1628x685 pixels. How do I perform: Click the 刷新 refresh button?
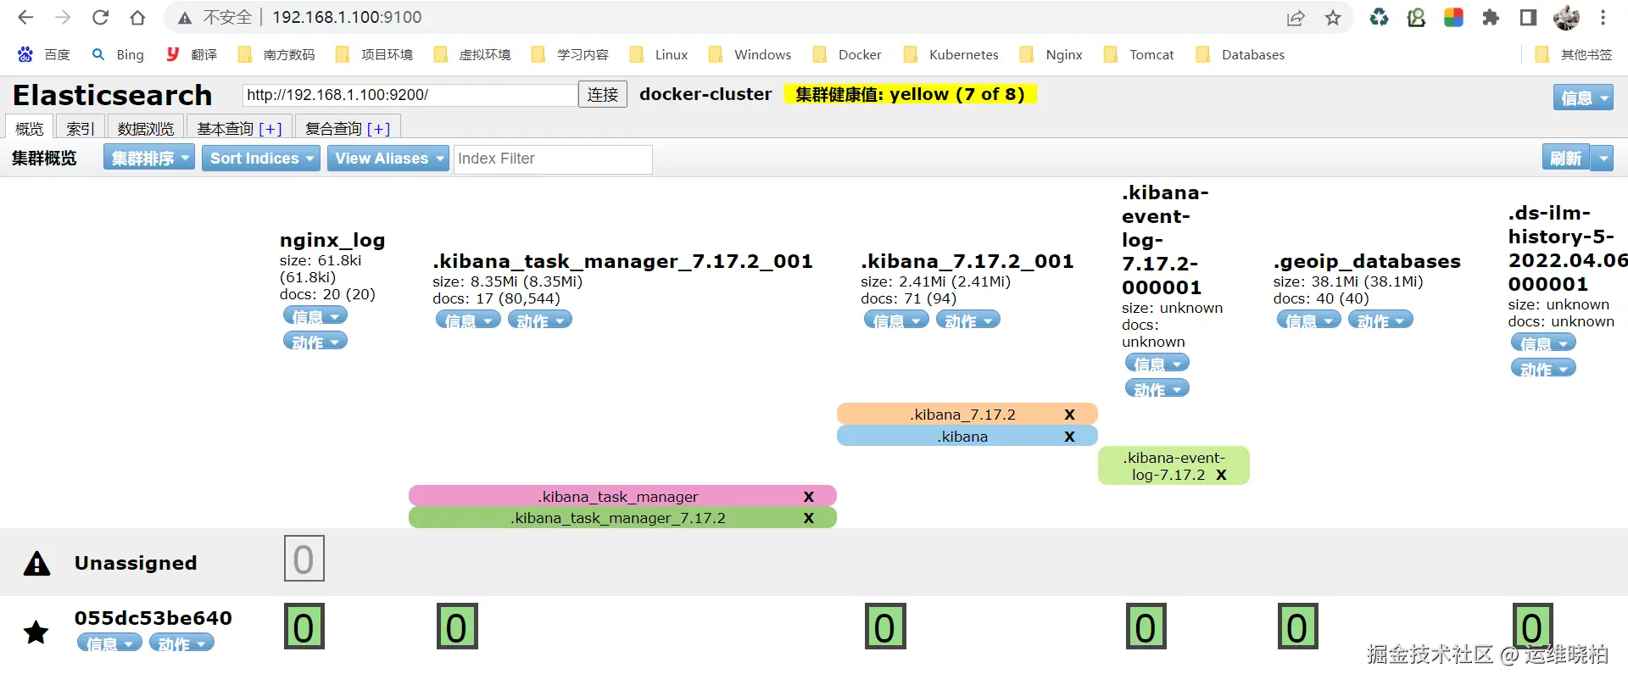point(1565,158)
